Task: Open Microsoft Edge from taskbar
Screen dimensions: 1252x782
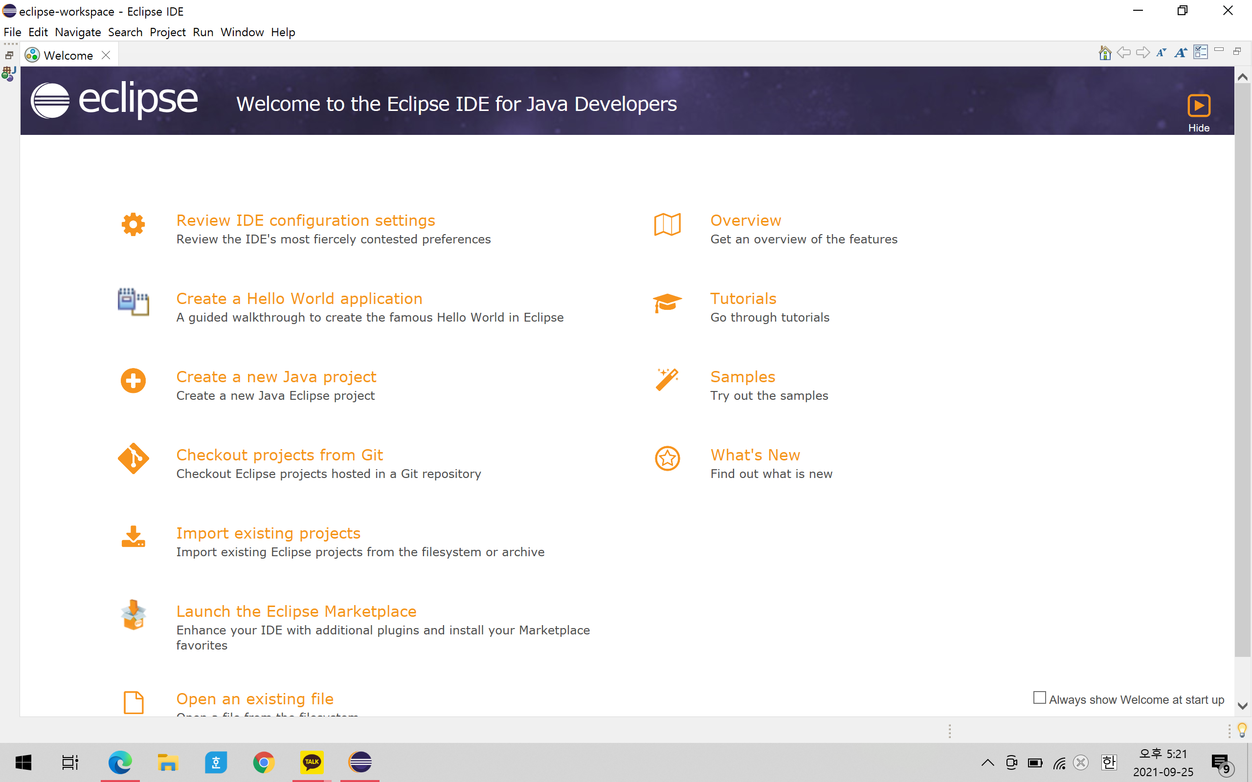Action: tap(120, 762)
